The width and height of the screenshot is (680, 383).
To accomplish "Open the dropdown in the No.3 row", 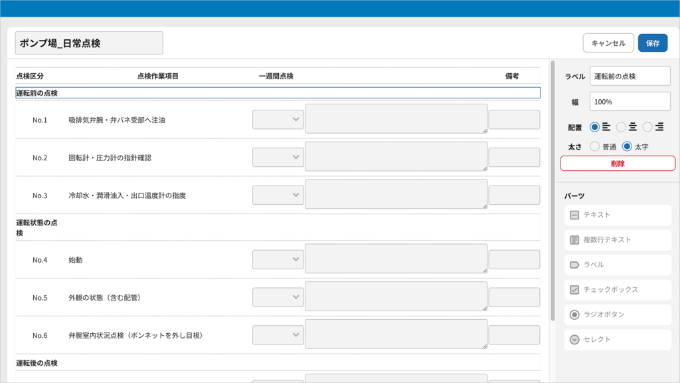I will 278,195.
